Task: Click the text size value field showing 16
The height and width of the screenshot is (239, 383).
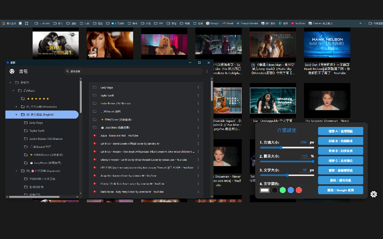Action: point(304,170)
